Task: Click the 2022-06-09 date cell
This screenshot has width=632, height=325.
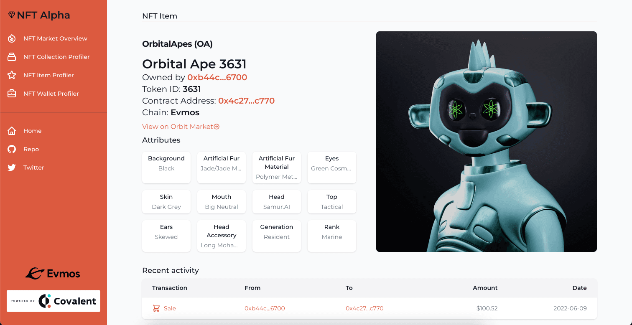Action: point(570,308)
